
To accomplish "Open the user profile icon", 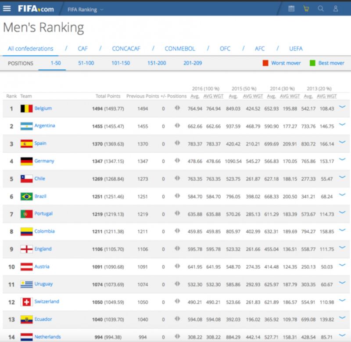I will click(x=336, y=9).
